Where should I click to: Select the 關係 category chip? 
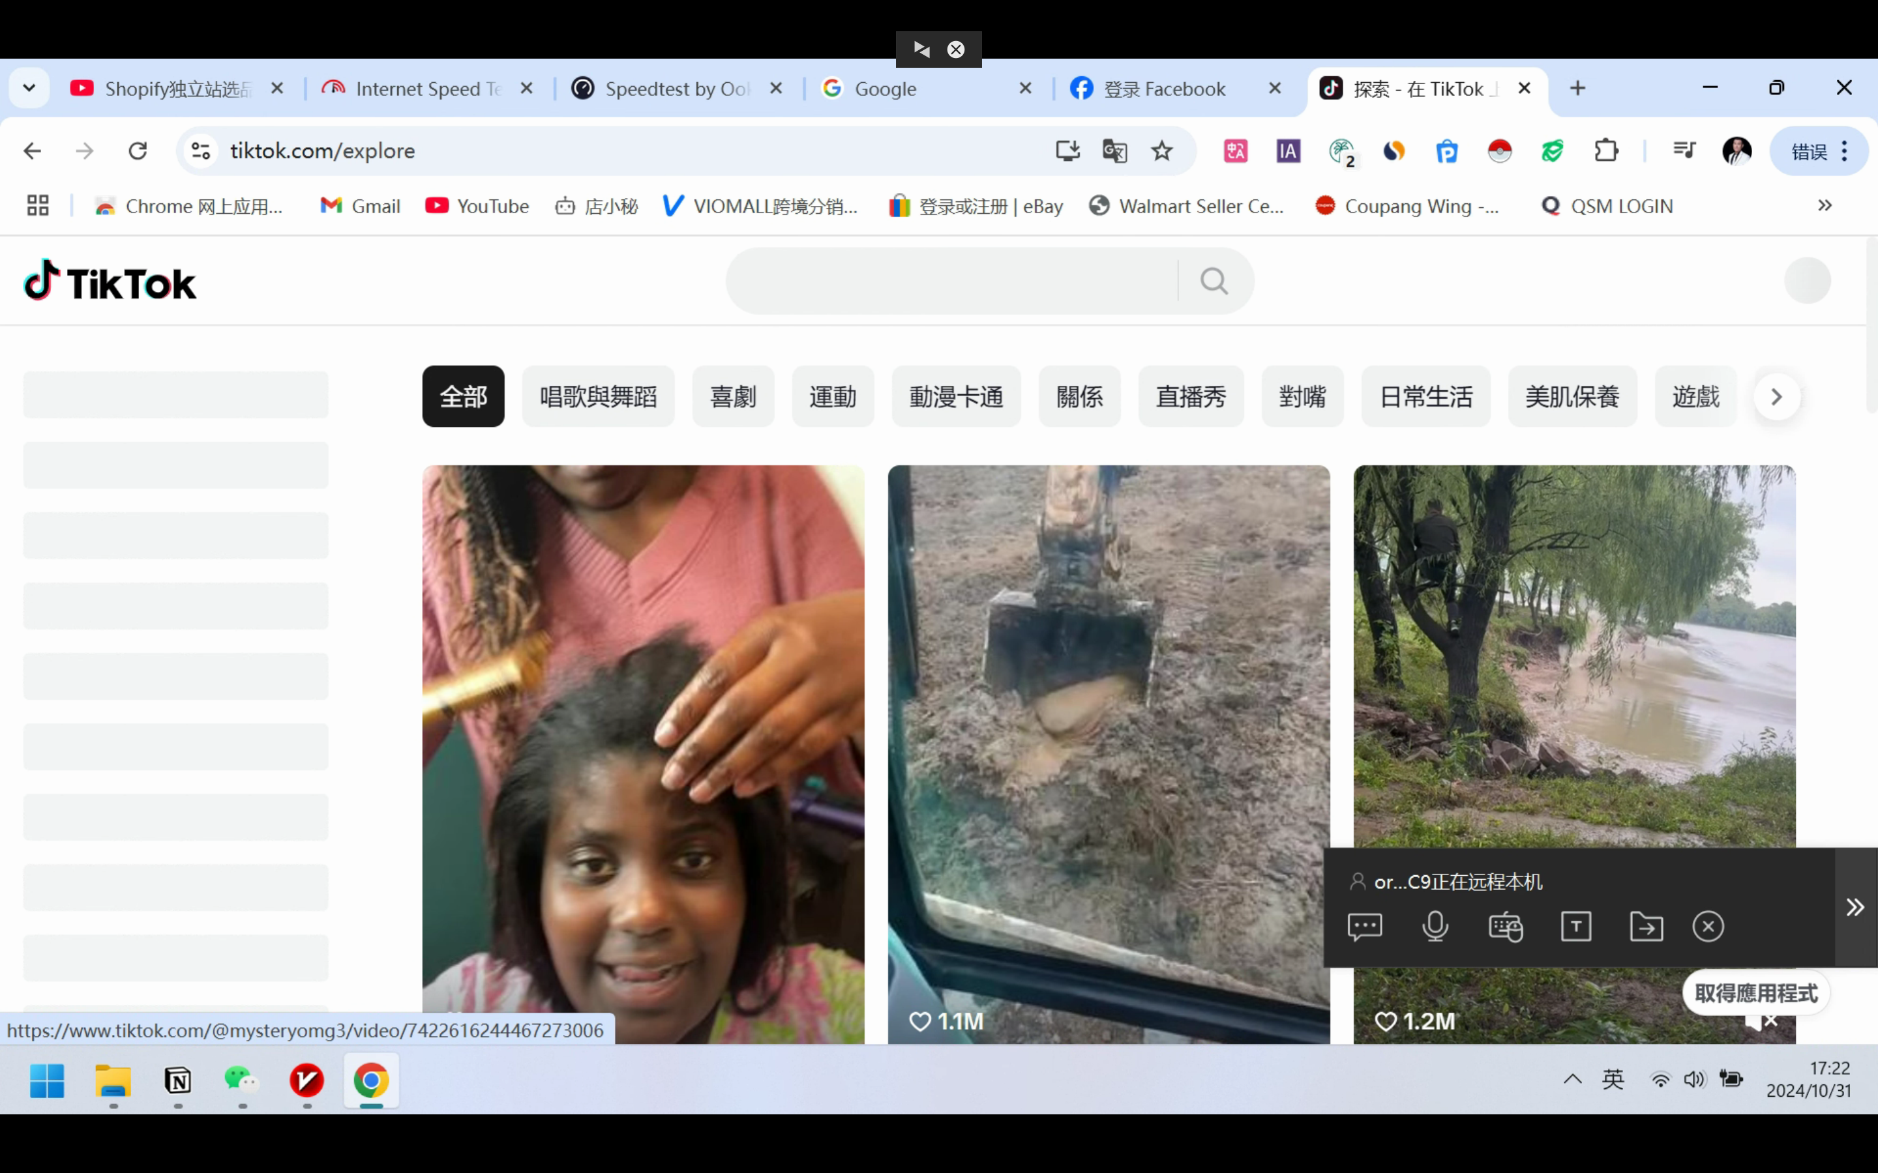pos(1079,396)
